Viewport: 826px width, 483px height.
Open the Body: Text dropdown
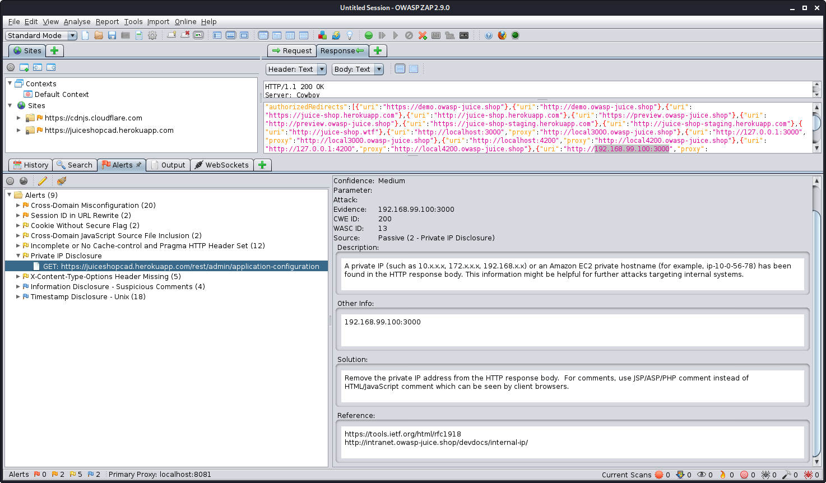pyautogui.click(x=358, y=69)
